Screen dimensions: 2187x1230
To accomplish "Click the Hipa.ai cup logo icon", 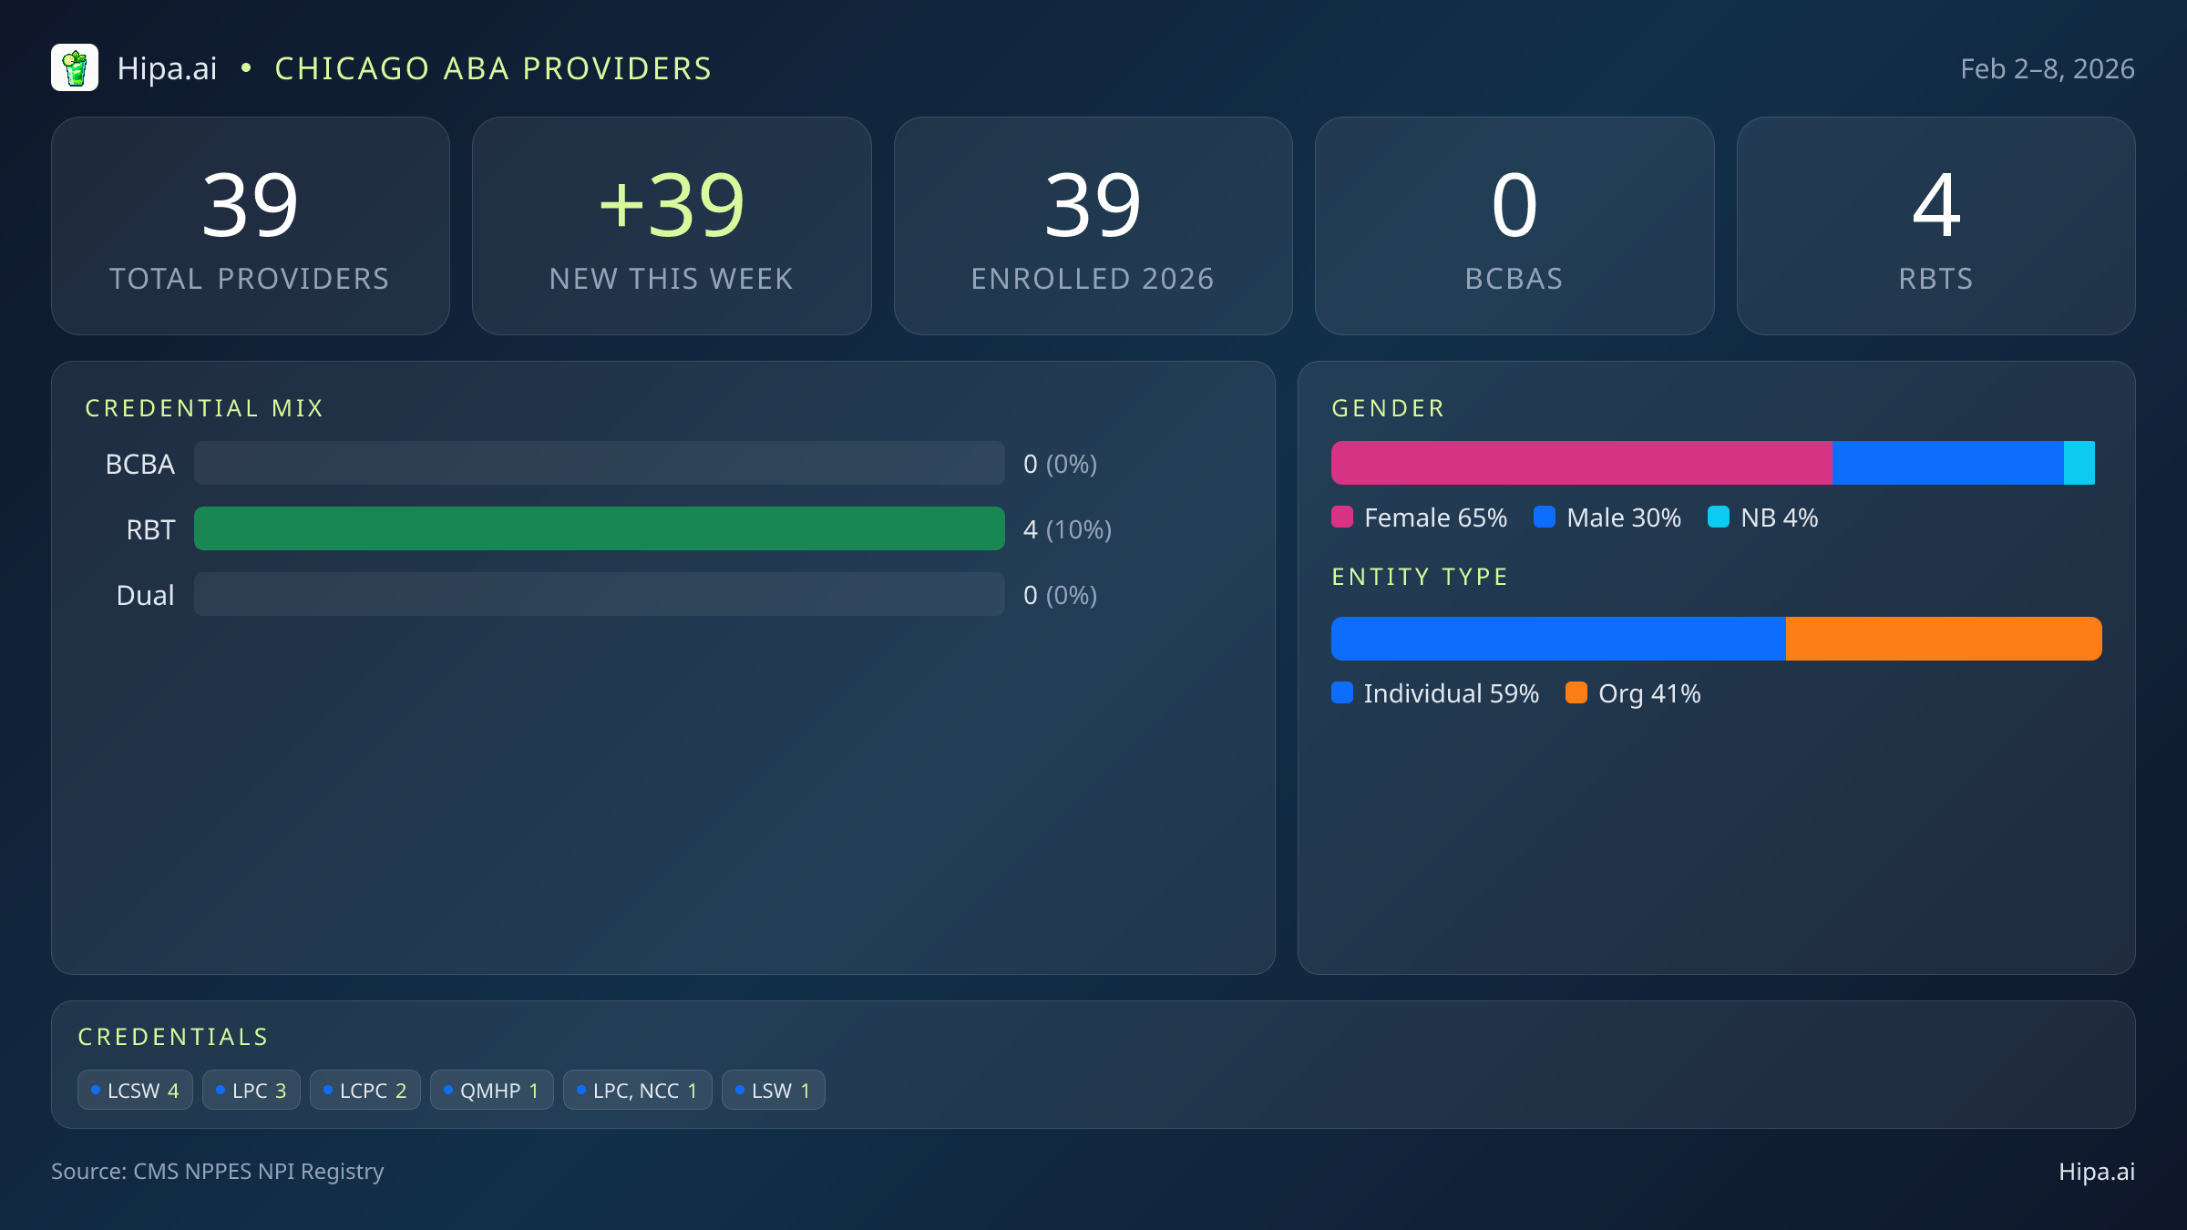I will (x=75, y=68).
